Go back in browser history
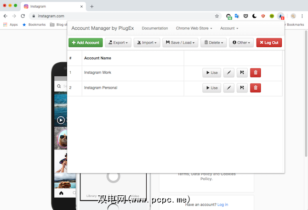The width and height of the screenshot is (308, 210). coord(6,16)
